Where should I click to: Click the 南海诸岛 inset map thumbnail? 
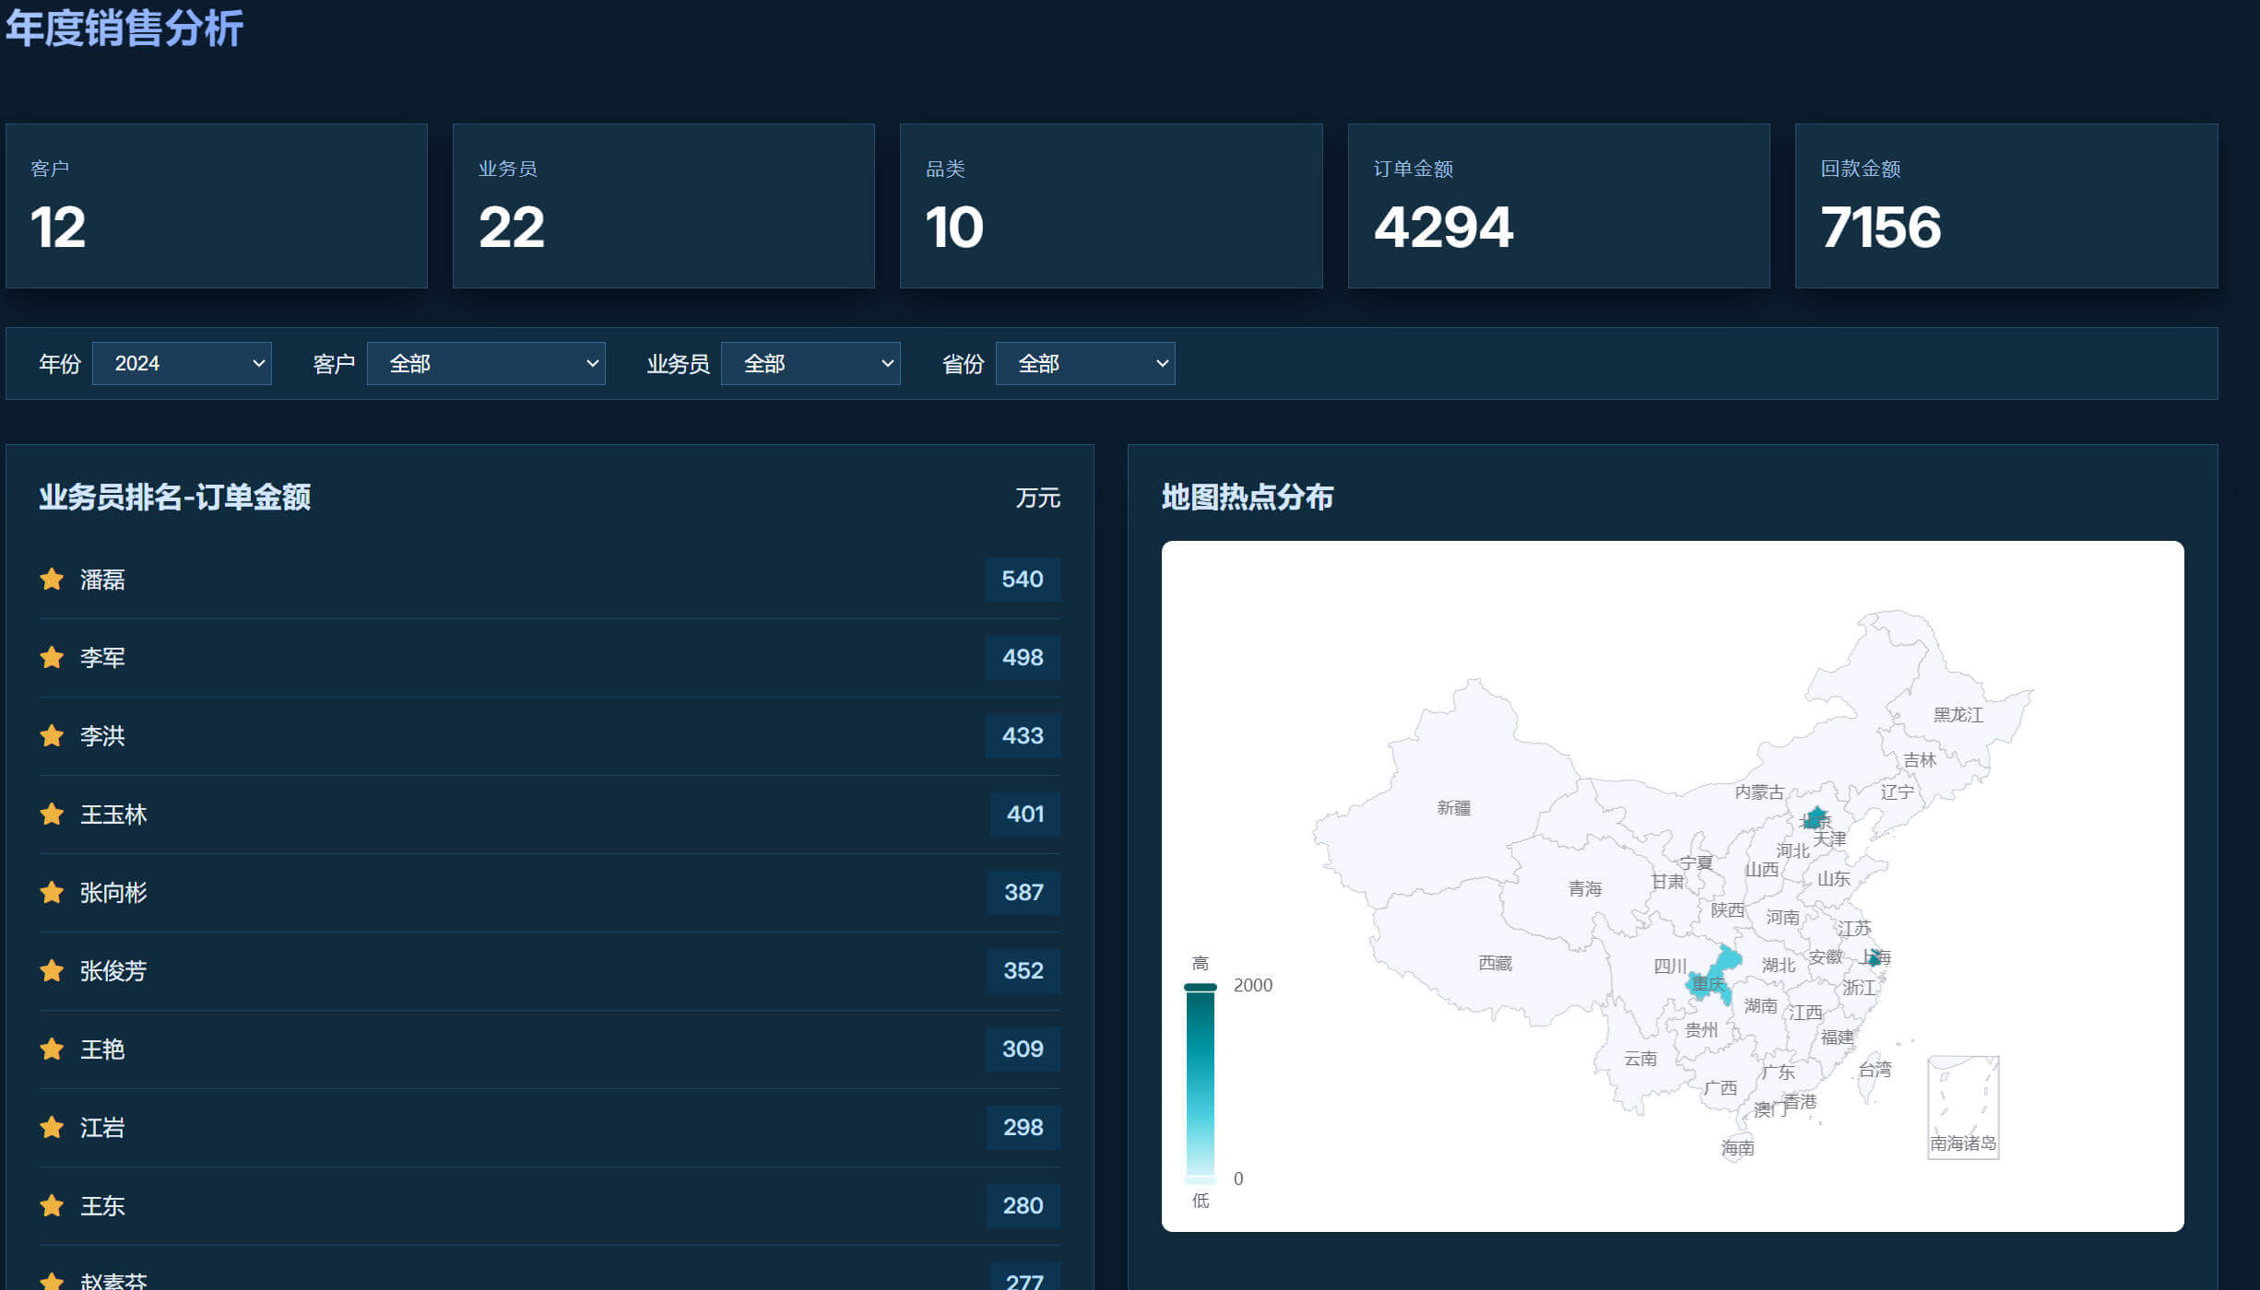[1963, 1107]
